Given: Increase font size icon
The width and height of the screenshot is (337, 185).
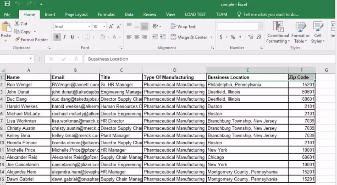Looking at the screenshot, I should (x=111, y=26).
